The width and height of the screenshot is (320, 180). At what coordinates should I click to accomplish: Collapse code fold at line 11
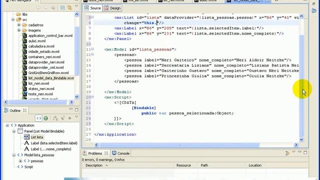(92, 49)
